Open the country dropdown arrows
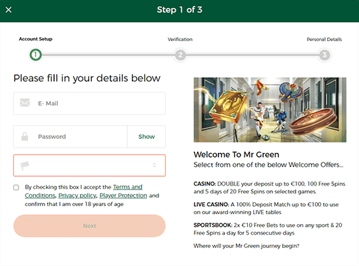The width and height of the screenshot is (359, 266). tap(155, 165)
